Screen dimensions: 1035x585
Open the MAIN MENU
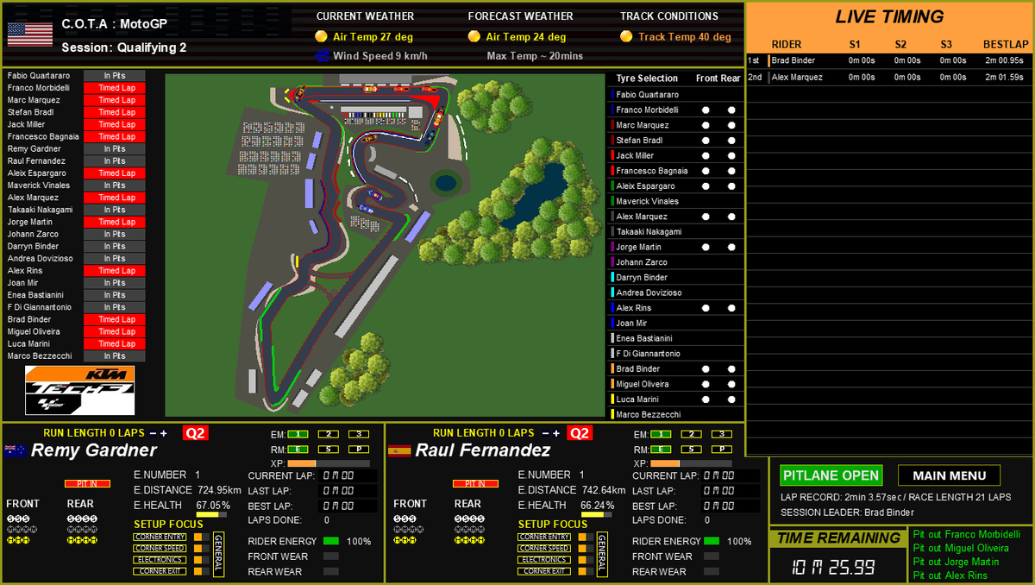pos(949,475)
